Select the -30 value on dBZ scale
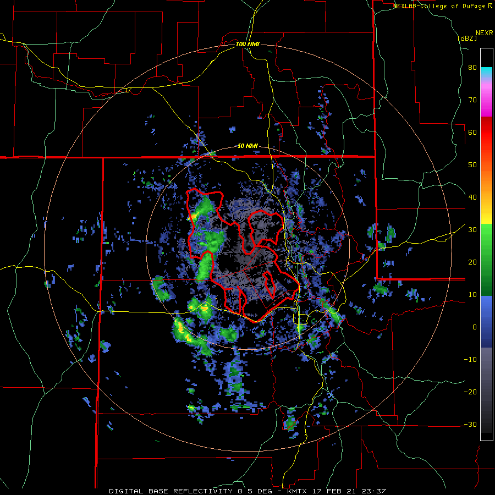 [470, 425]
